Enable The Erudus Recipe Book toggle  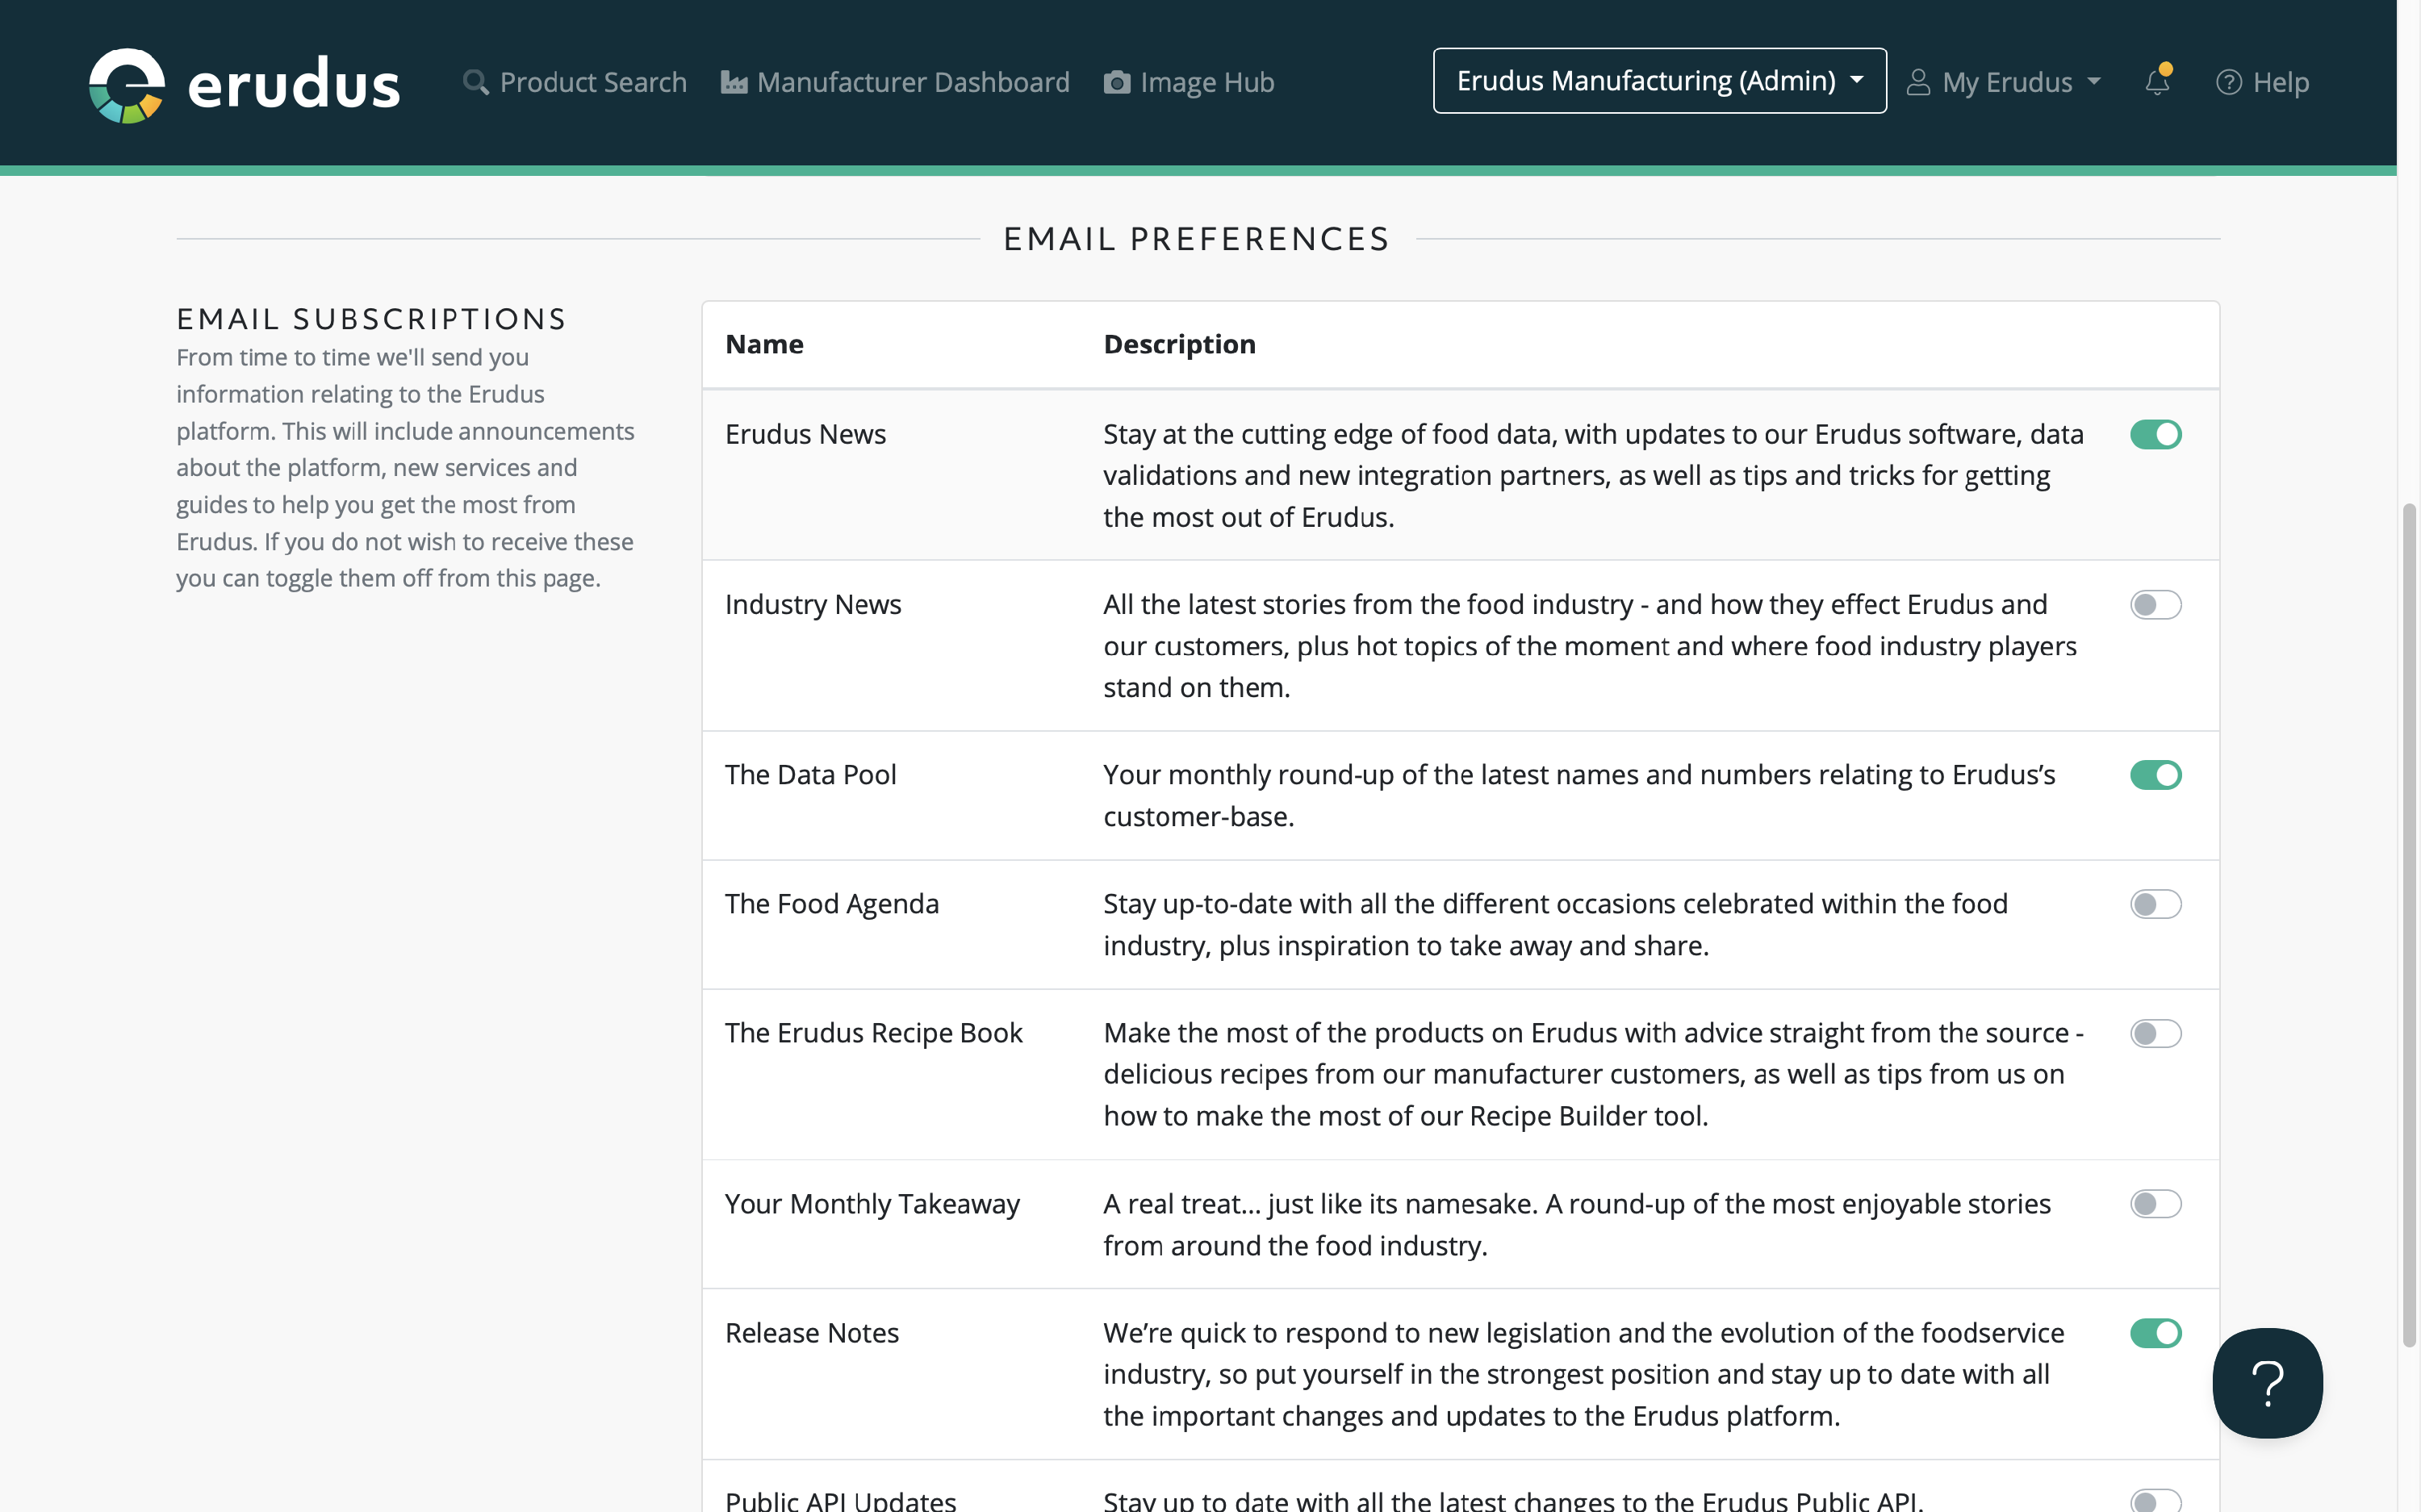pyautogui.click(x=2155, y=1033)
